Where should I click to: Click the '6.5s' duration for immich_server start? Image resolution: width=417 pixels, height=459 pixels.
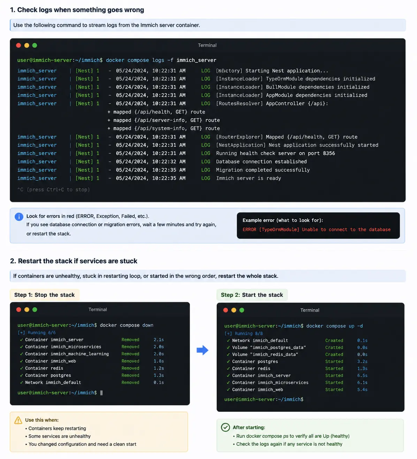click(x=362, y=376)
